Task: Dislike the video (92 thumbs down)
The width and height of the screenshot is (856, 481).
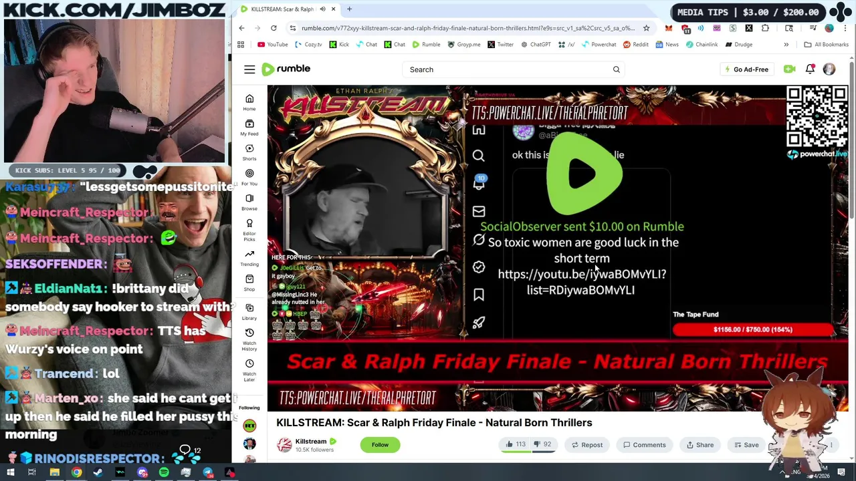Action: (542, 444)
